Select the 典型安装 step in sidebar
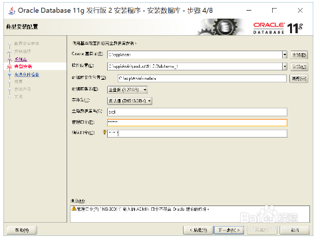 23,66
